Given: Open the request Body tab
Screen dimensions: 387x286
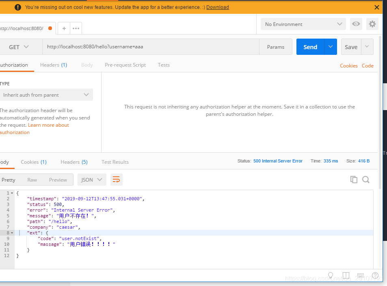Looking at the screenshot, I should click(x=87, y=65).
